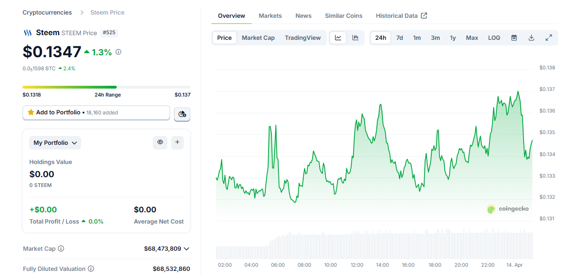Switch to the Markets tab

pos(270,16)
